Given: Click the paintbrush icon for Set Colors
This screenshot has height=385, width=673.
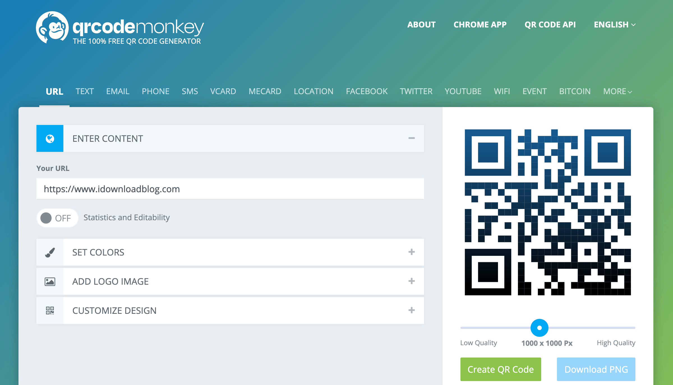Looking at the screenshot, I should [50, 252].
